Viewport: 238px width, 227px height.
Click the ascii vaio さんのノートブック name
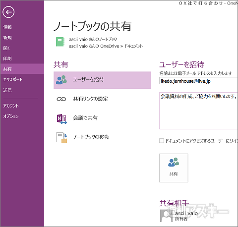coord(93,39)
